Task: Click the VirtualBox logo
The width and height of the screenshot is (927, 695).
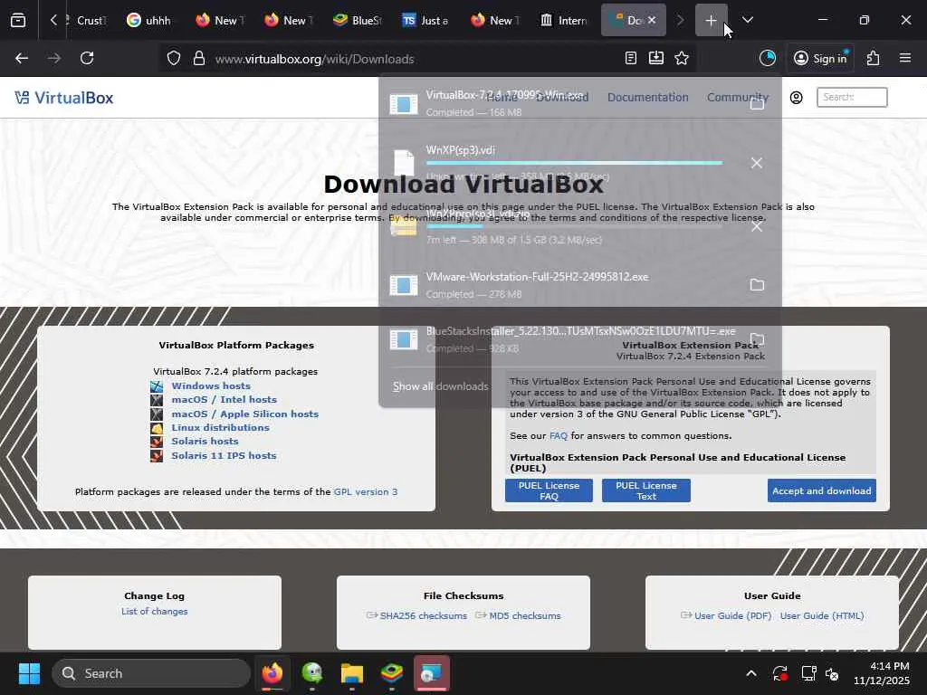Action: [x=64, y=98]
